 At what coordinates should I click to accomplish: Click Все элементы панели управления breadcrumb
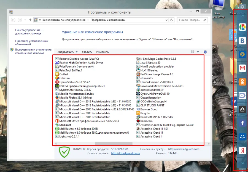coord(64,20)
